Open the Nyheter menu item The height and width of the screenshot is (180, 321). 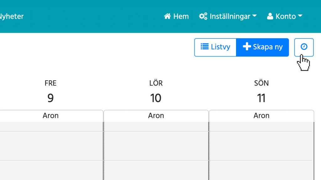point(12,16)
